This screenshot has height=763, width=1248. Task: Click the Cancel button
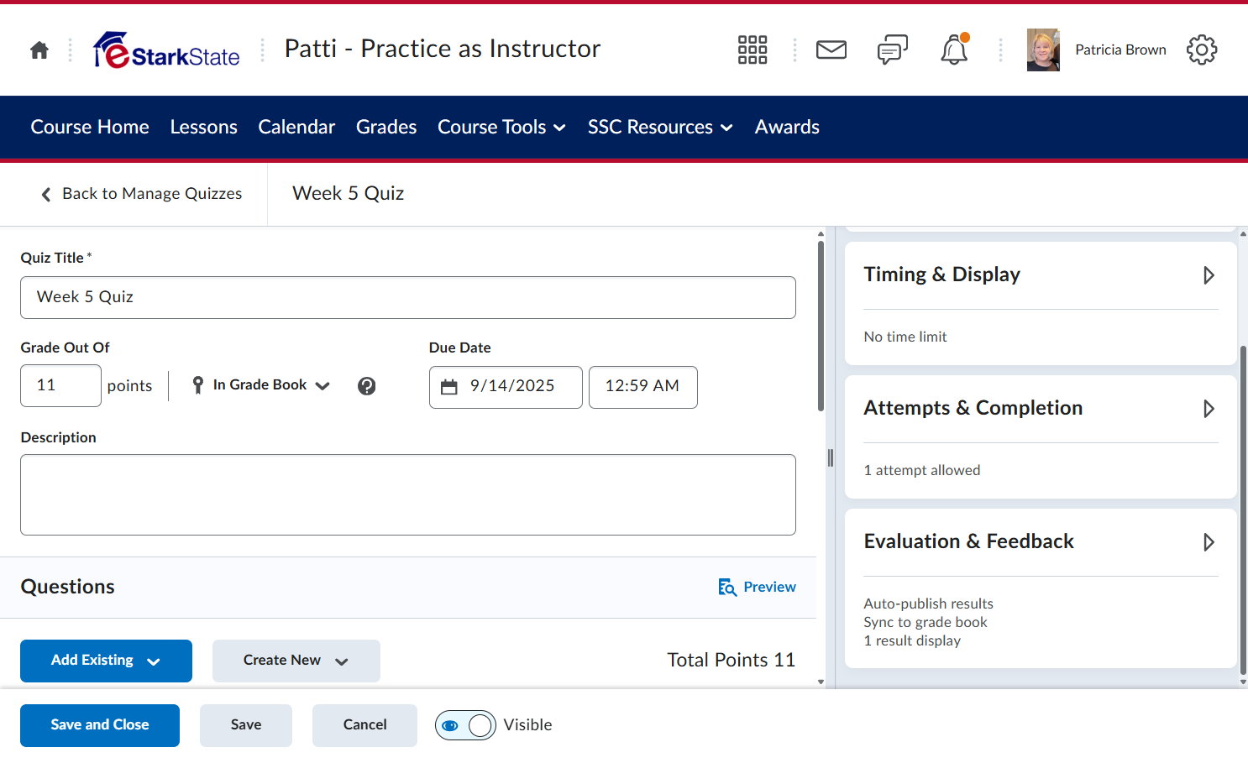pos(364,725)
